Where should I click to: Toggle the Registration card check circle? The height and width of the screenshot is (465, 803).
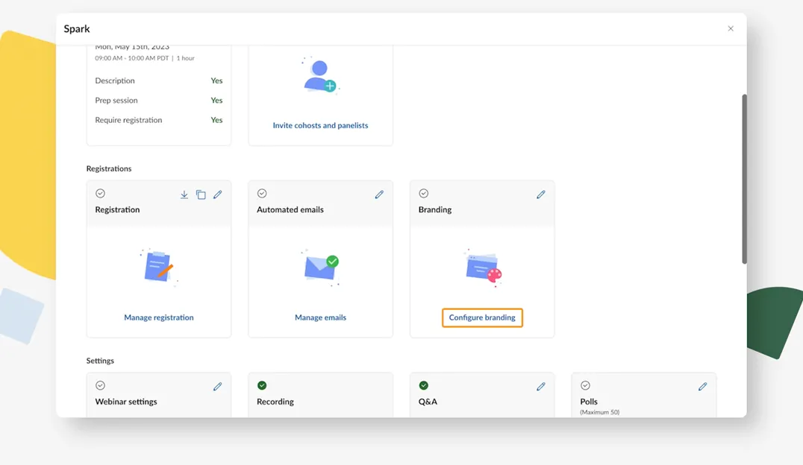pyautogui.click(x=100, y=194)
